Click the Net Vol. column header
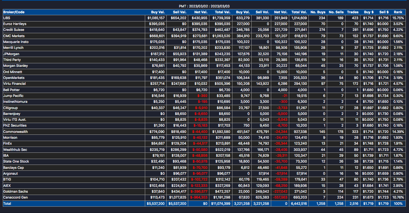 pos(281,12)
